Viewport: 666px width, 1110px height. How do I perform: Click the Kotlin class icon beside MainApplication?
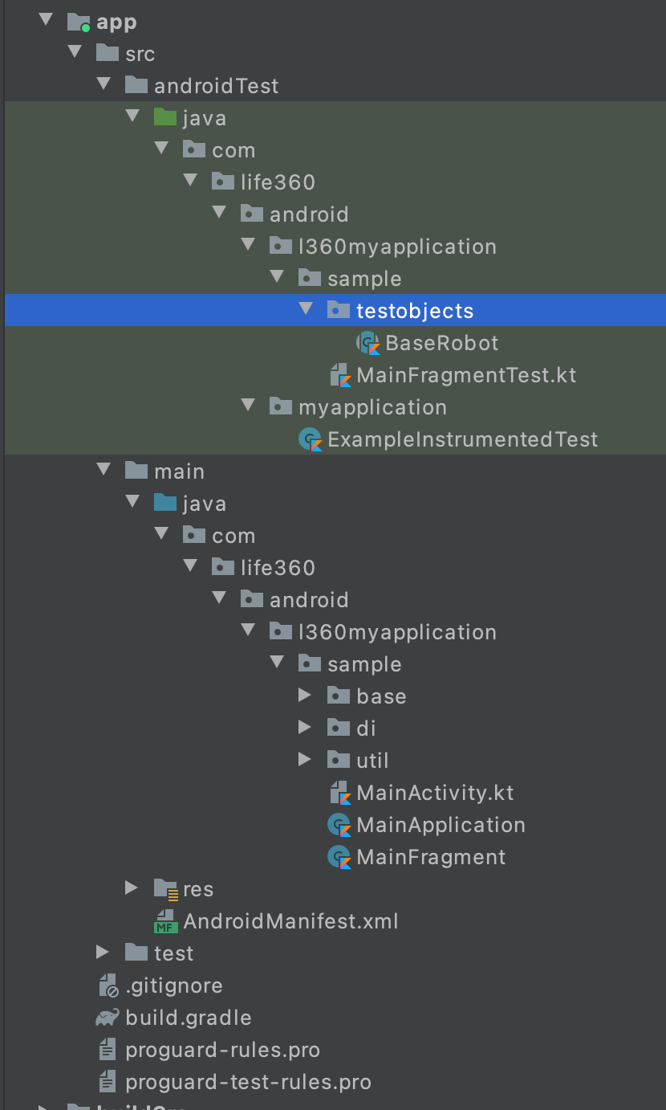pos(341,825)
